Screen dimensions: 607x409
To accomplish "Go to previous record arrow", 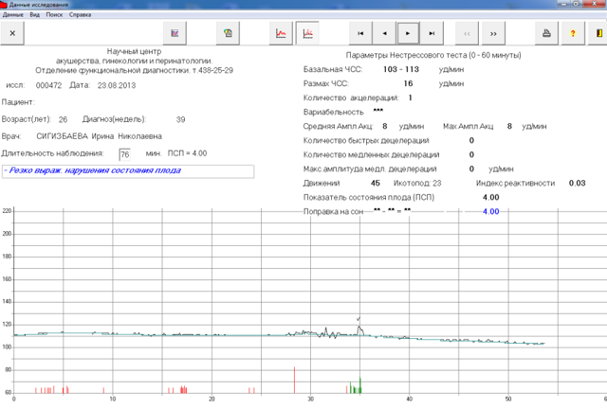I will 384,33.
